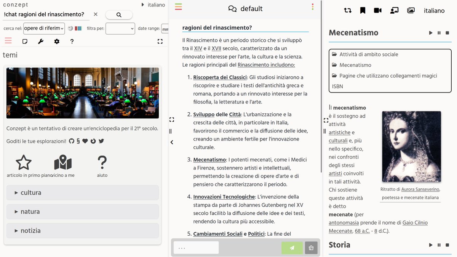Click the Aurora Sanseverino portrait
Viewport: 457px width, 257px height.
coord(411,147)
